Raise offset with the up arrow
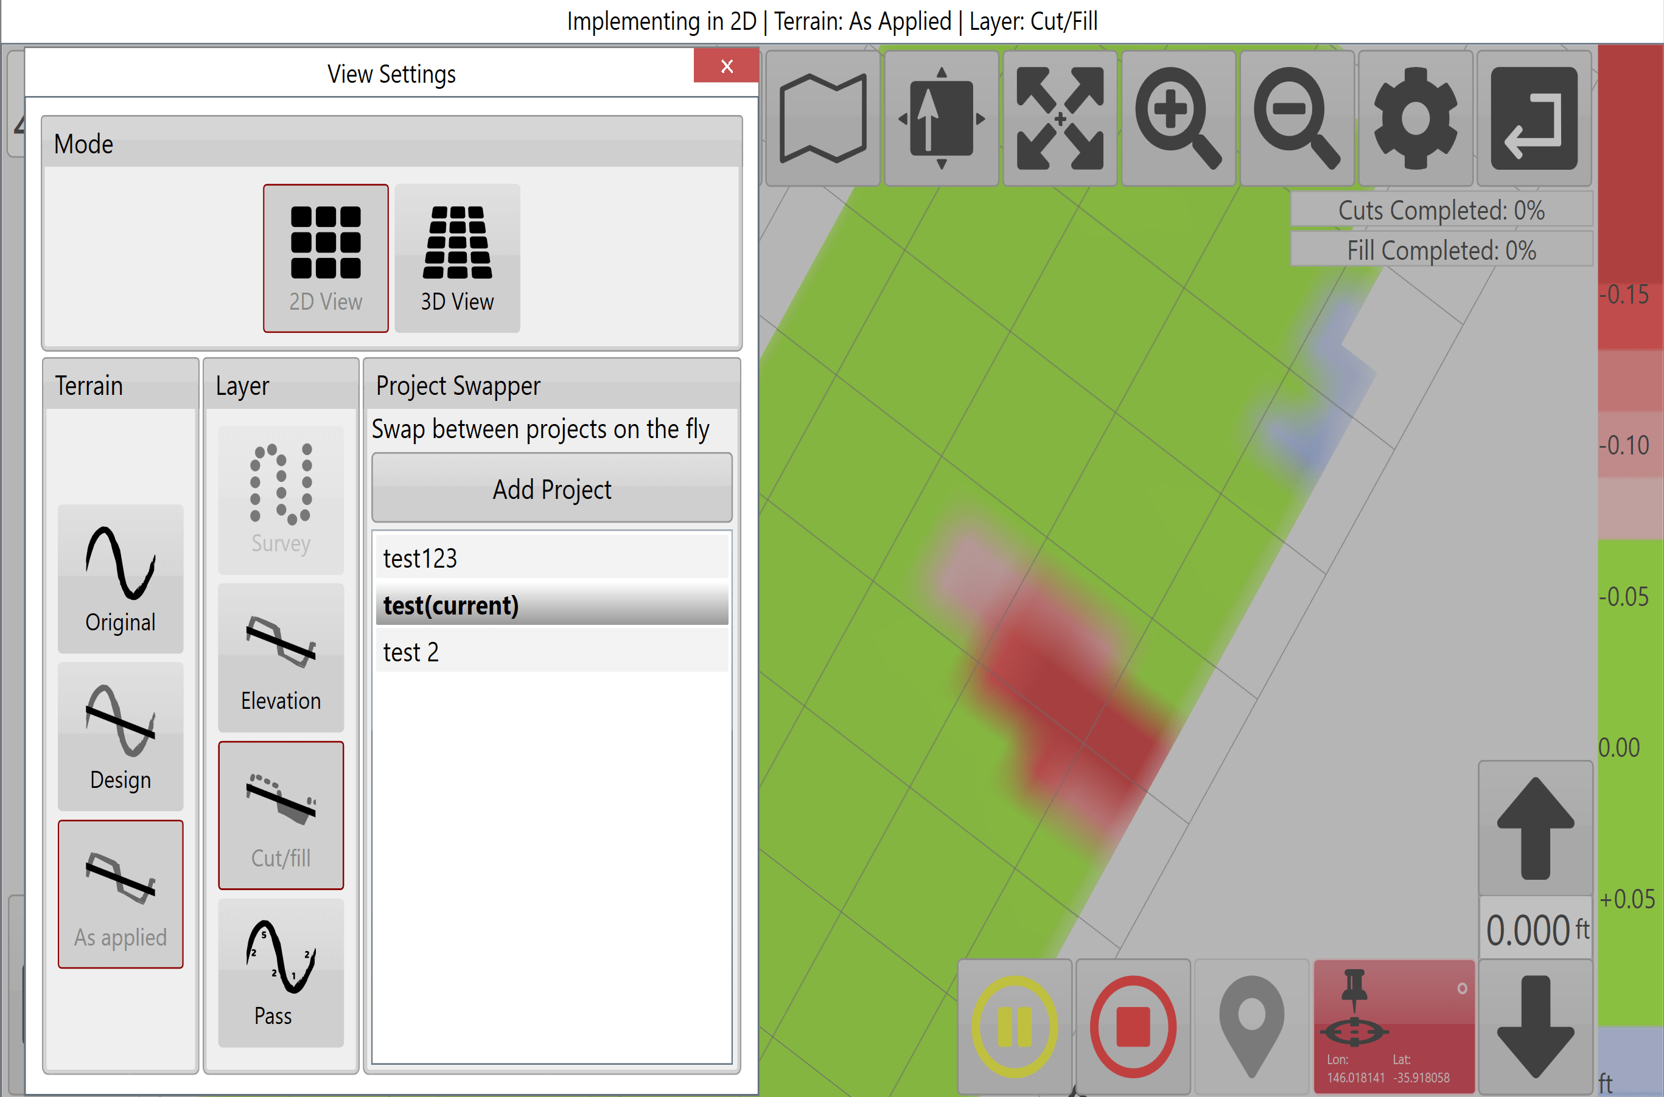The width and height of the screenshot is (1664, 1097). coord(1535,828)
